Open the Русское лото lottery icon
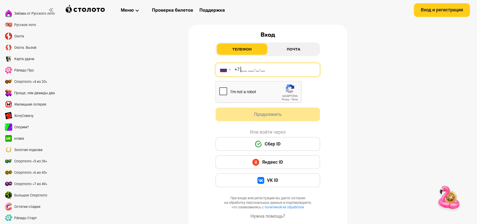The image size is (477, 224). tap(9, 25)
